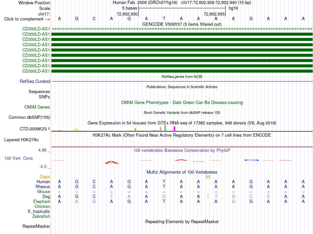This screenshot has width=313, height=234.
Task: Select the 'Click to complement -->' label
Action: pyautogui.click(x=27, y=19)
